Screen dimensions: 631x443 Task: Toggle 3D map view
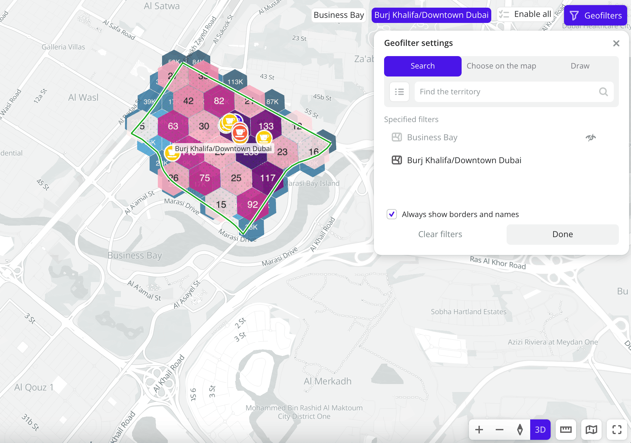(540, 430)
